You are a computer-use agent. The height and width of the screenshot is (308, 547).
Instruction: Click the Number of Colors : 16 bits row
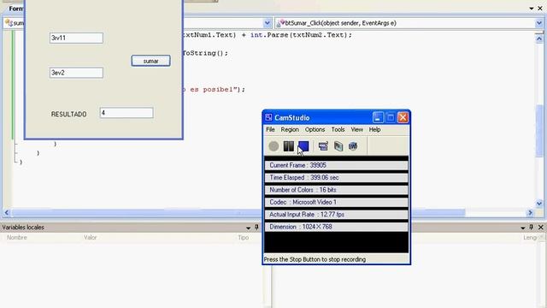pyautogui.click(x=336, y=190)
